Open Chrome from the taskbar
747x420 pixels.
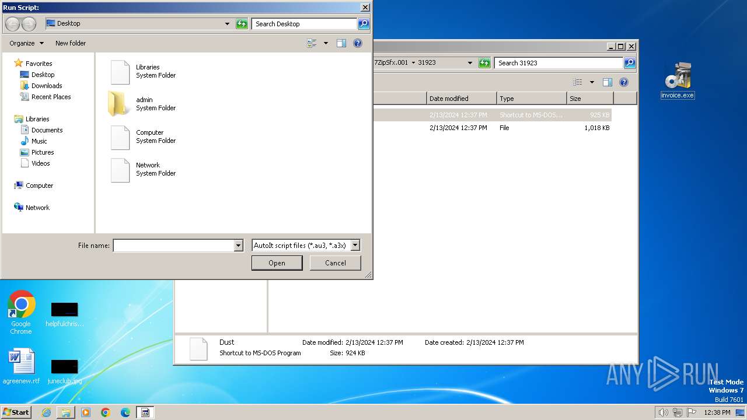106,412
